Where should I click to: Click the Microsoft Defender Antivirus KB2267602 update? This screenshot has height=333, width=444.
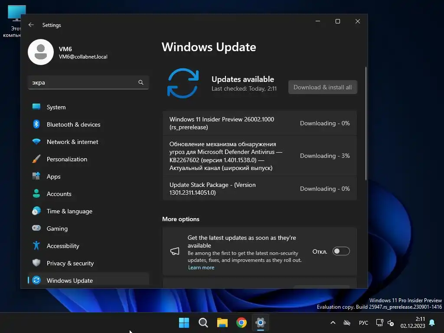coord(259,156)
